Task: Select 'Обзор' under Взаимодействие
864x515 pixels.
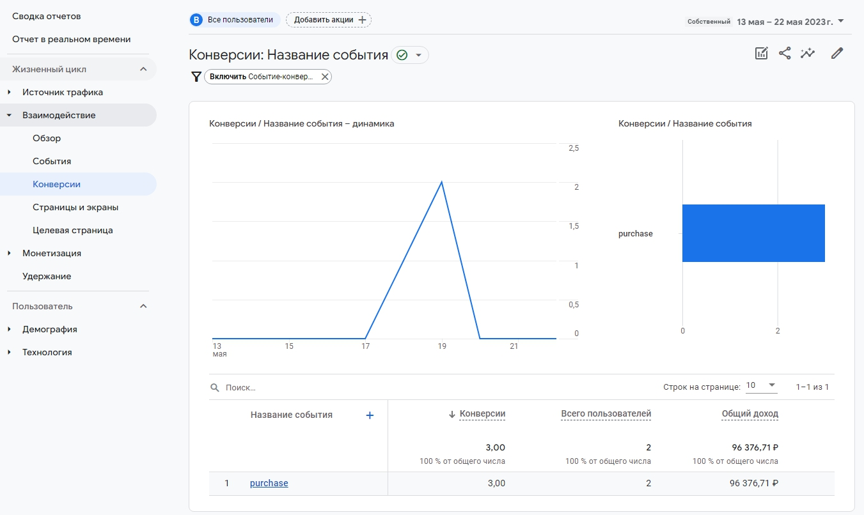Action: click(x=47, y=138)
